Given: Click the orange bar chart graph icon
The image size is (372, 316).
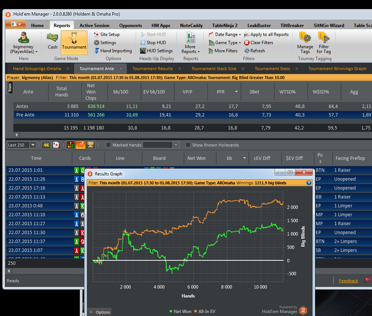Looking at the screenshot, I should [x=80, y=145].
